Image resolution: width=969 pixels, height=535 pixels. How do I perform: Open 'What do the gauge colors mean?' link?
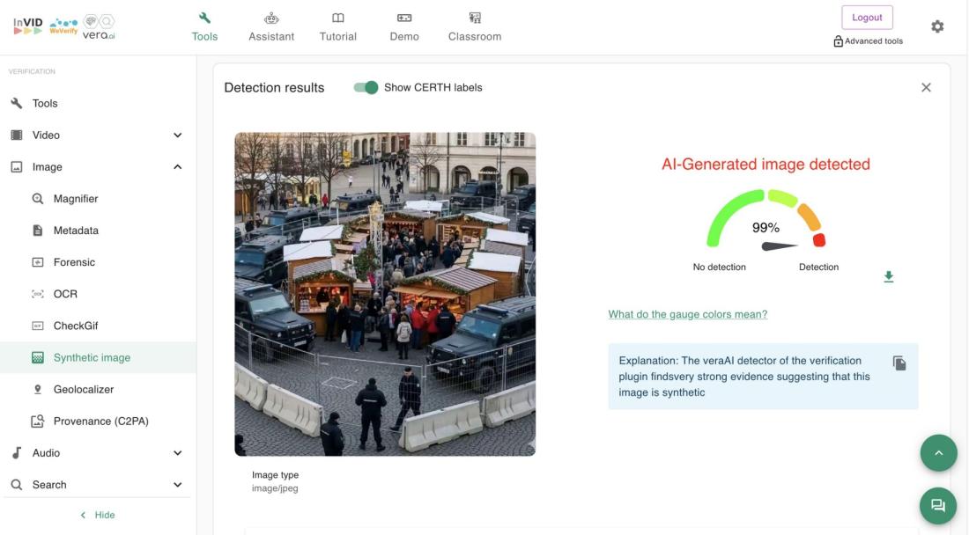click(687, 314)
